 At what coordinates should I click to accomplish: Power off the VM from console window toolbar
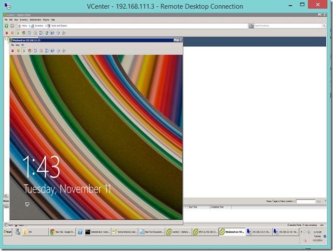click(12, 51)
